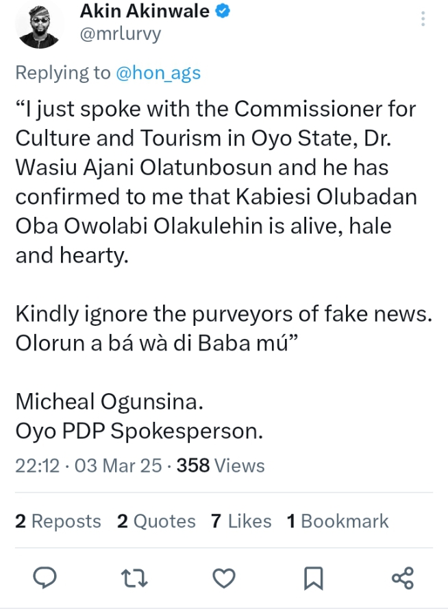The height and width of the screenshot is (616, 448).
Task: Click the 1 Bookmark count
Action: [337, 521]
